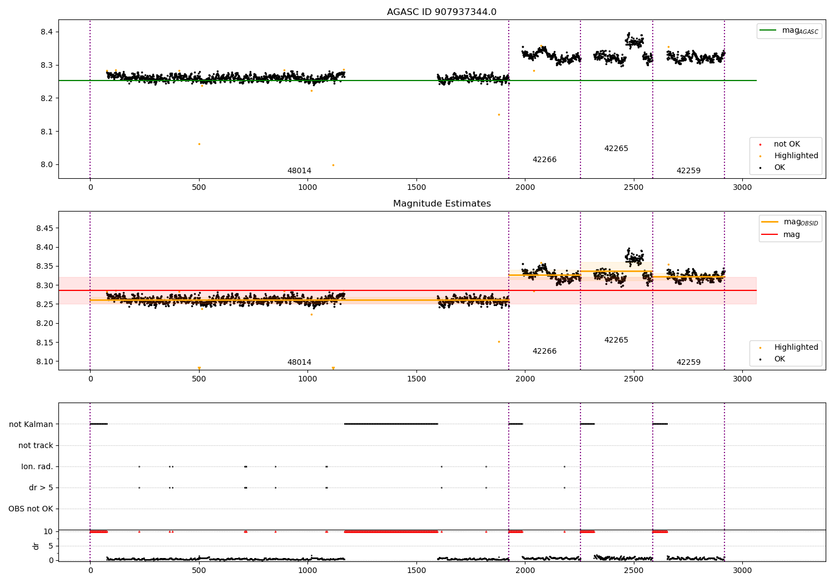Click the 8.0 tick on top y-axis
The image size is (834, 583).
pyautogui.click(x=47, y=165)
